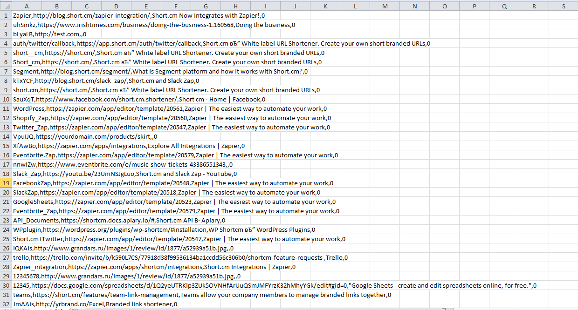Select row 1 header
Viewport: 578px width, 310px height.
[x=6, y=15]
